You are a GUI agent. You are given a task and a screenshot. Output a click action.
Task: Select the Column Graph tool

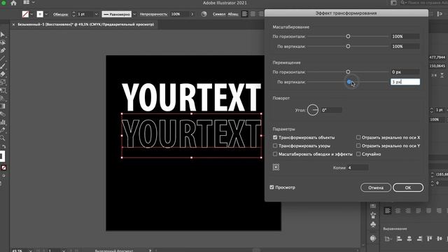(3, 122)
